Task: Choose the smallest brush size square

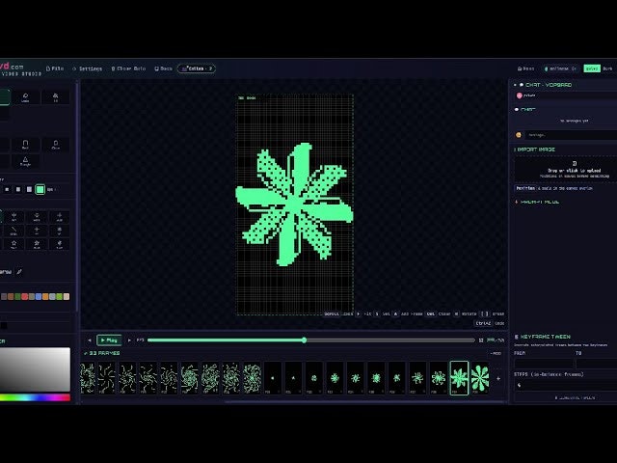Action: [x=7, y=189]
